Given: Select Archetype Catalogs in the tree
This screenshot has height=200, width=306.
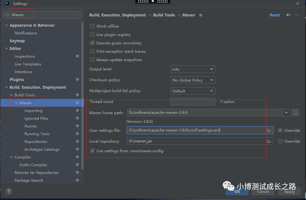Looking at the screenshot, I should (42, 149).
